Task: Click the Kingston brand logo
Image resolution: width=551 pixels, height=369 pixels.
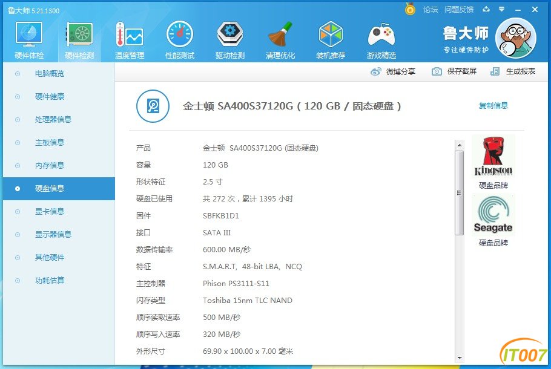Action: pyautogui.click(x=493, y=156)
